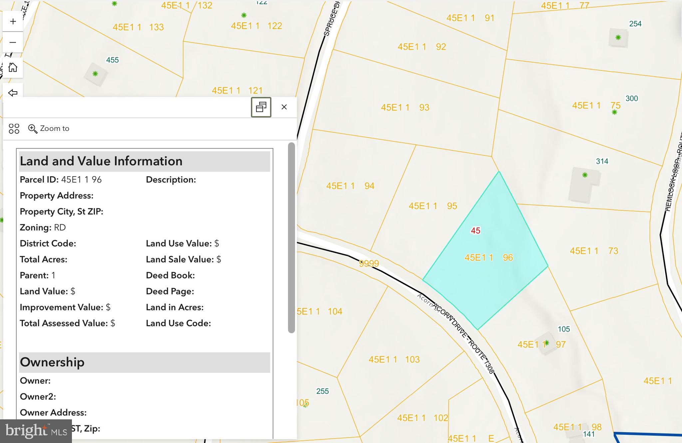Select parcel labeled 45E1 1 75

[596, 106]
